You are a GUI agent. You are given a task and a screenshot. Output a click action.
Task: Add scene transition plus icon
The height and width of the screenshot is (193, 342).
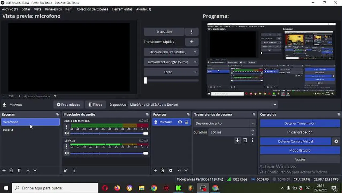[x=237, y=140]
